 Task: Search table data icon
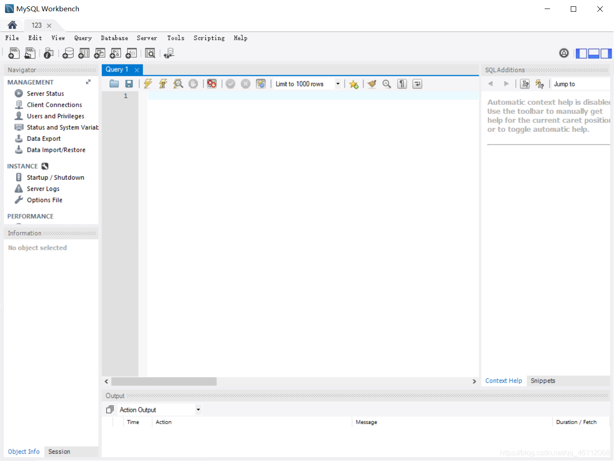(150, 53)
